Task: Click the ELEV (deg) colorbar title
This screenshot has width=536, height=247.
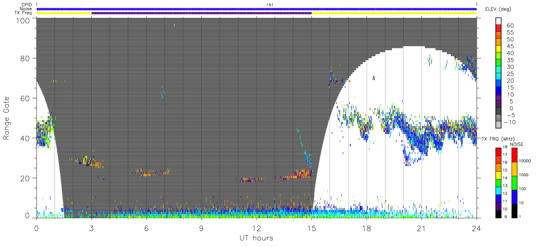Action: click(x=498, y=9)
